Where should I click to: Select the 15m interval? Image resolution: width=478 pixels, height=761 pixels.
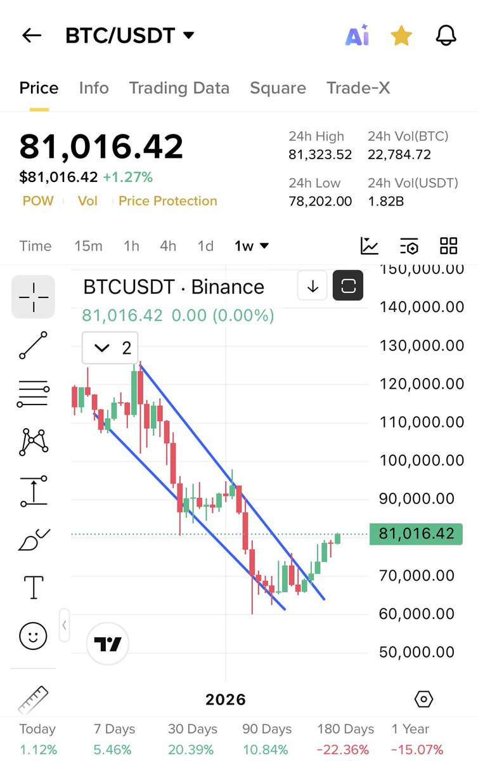point(88,246)
